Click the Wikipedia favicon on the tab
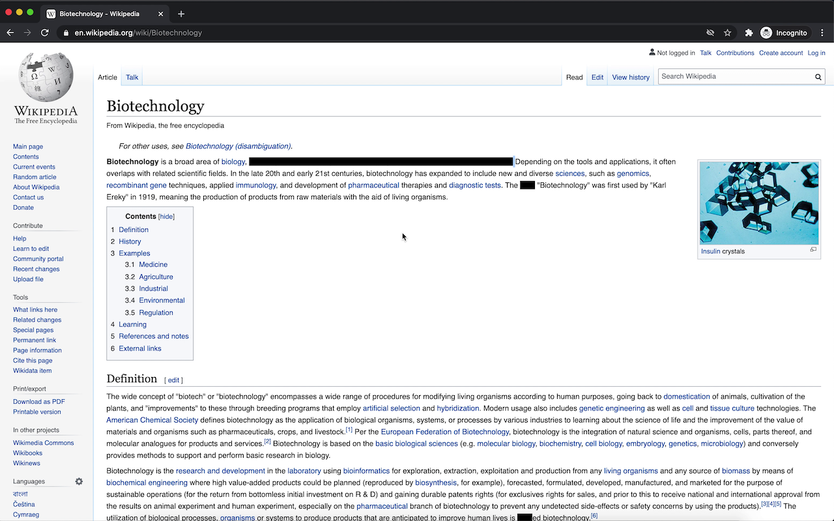Screen dimensions: 834x521 [x=51, y=14]
